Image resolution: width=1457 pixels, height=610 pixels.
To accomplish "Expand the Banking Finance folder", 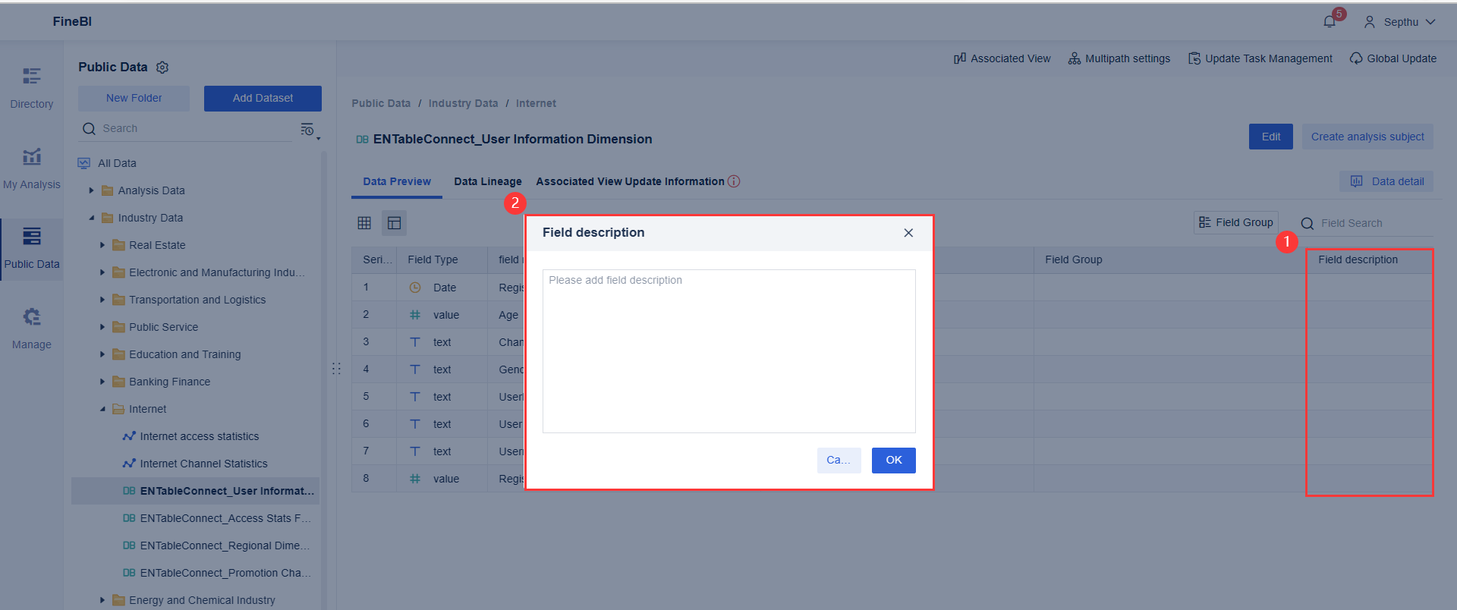I will (x=102, y=382).
